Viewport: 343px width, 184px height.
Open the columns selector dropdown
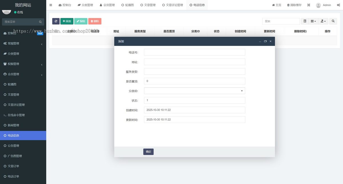[313, 21]
